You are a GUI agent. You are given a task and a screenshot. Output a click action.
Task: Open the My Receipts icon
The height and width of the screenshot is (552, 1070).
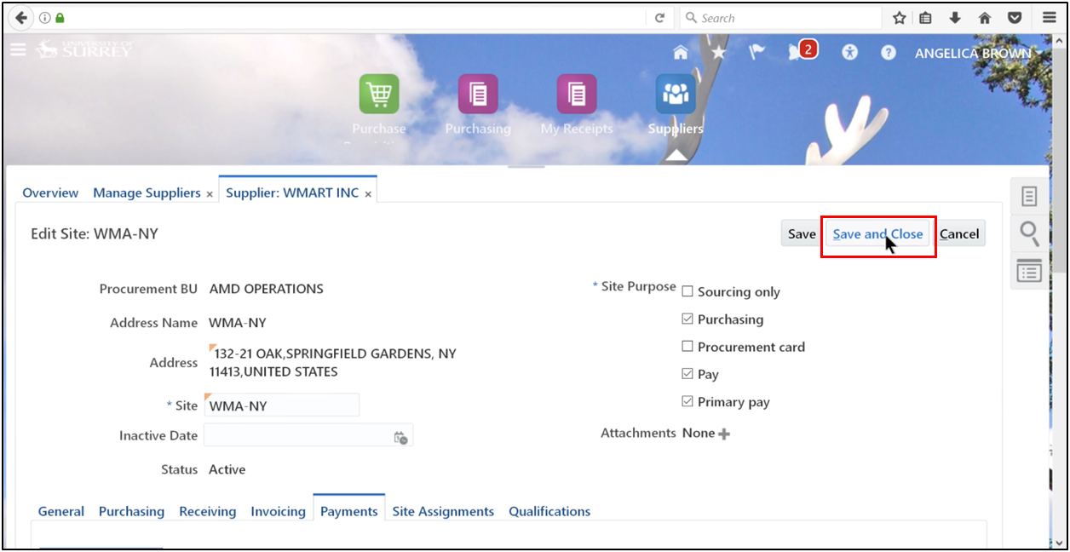(x=576, y=95)
